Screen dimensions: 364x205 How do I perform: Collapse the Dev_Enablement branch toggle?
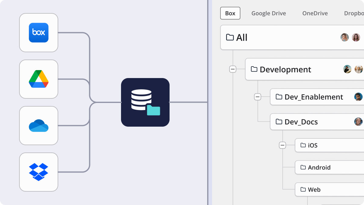coord(258,97)
